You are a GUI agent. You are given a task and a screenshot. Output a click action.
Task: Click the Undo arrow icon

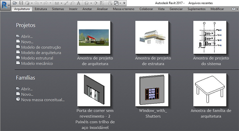[x=37, y=3]
